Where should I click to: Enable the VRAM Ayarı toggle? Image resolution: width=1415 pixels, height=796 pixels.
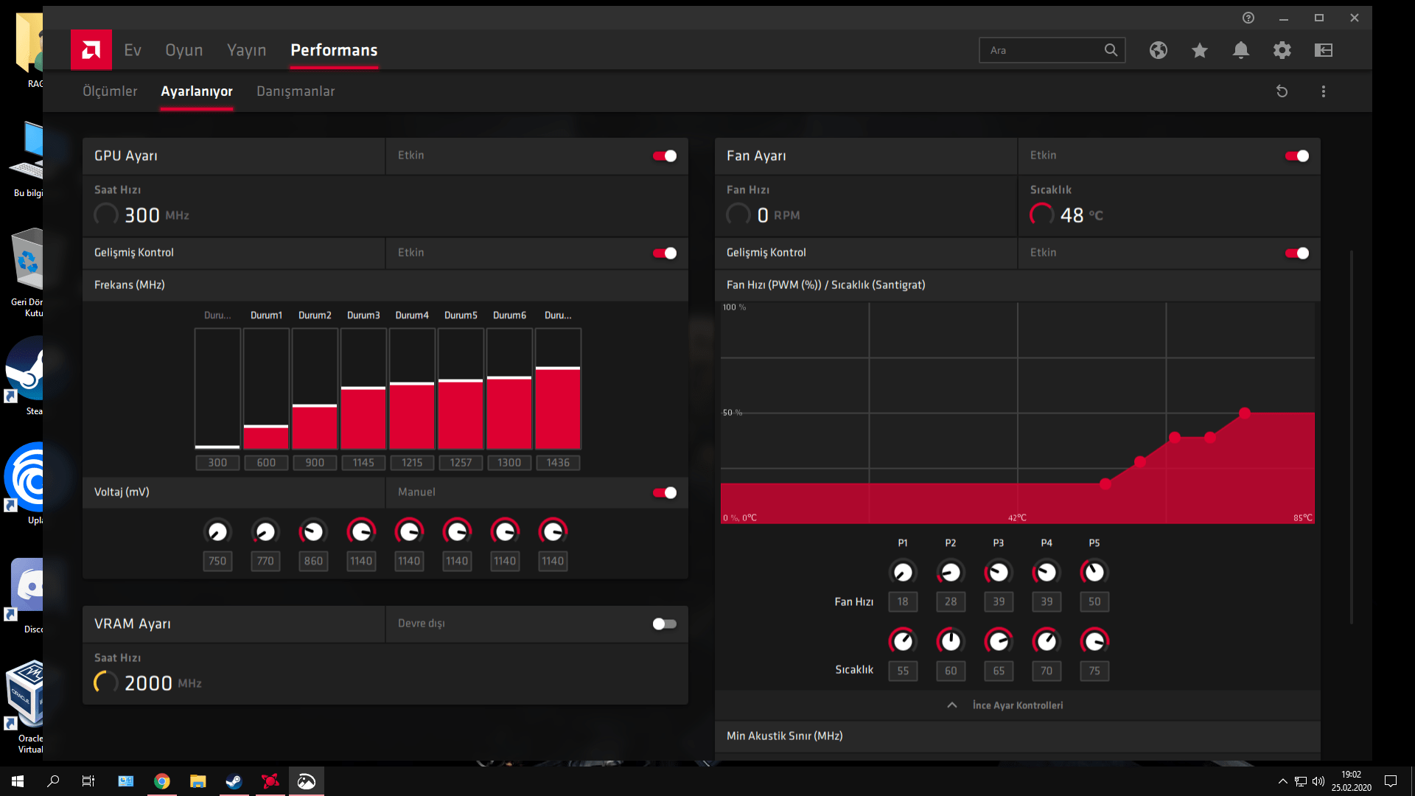tap(664, 624)
